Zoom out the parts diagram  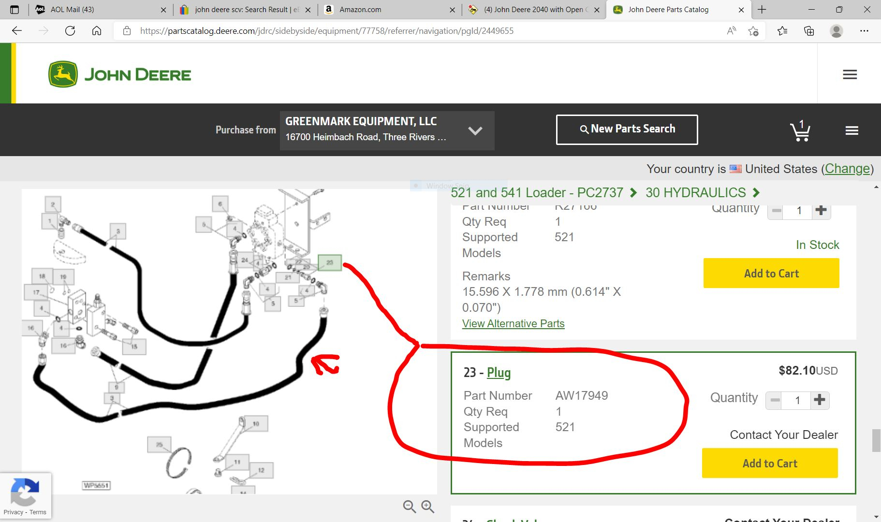tap(410, 506)
